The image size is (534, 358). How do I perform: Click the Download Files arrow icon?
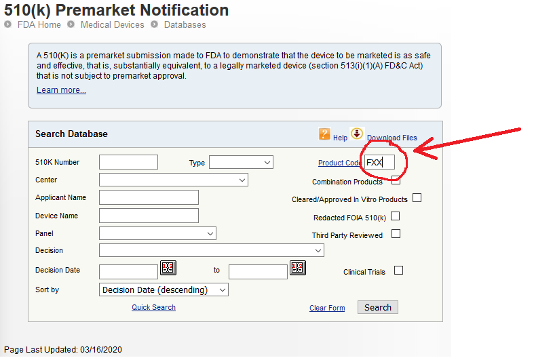(x=357, y=134)
